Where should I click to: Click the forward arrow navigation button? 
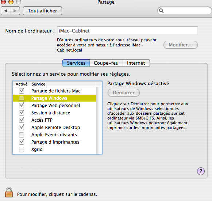[x=15, y=11]
